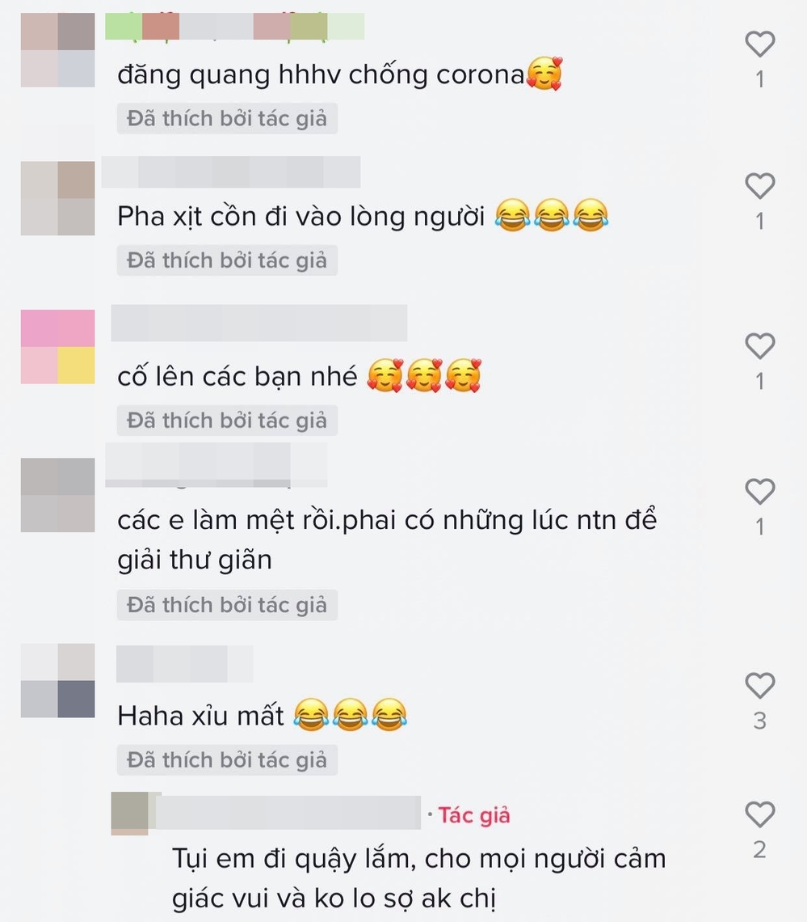Select the comment text "Haha xỉu mất"
Screen dimensions: 807x922
coord(200,717)
